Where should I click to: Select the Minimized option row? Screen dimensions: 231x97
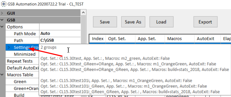coord(22,54)
